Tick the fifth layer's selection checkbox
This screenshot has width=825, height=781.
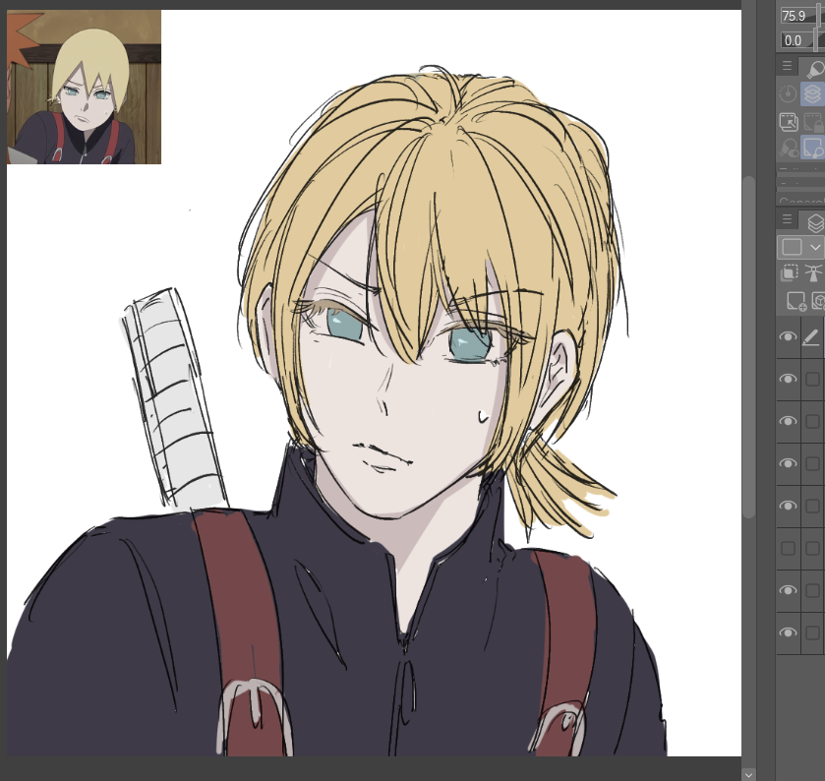(x=812, y=506)
